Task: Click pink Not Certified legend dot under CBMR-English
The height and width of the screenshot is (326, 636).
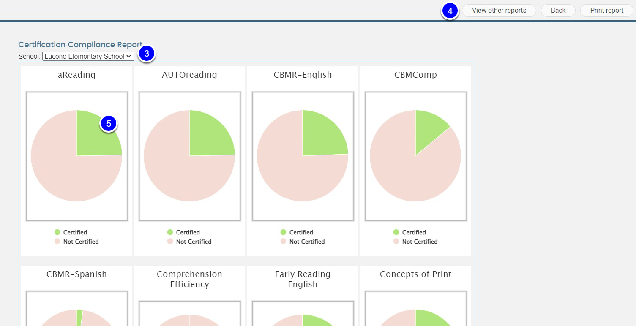Action: click(284, 242)
